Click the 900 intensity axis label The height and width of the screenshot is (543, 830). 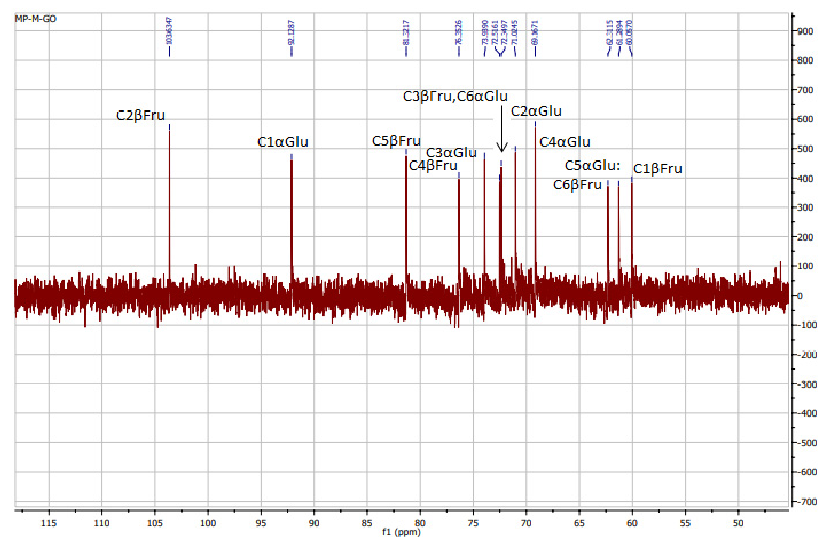806,31
